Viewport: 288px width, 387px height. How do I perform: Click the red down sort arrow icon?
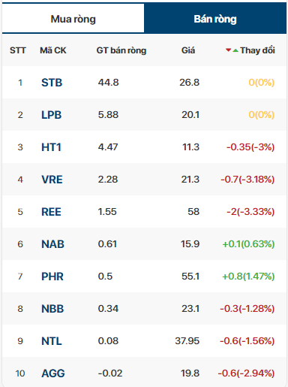(228, 50)
